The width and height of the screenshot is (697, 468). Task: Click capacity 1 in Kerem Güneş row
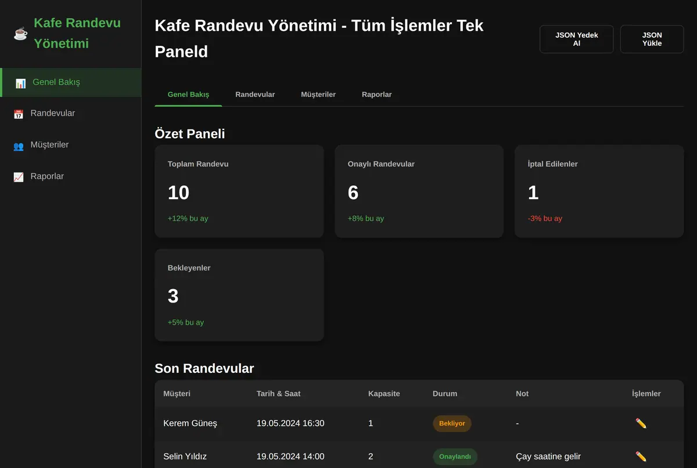371,423
